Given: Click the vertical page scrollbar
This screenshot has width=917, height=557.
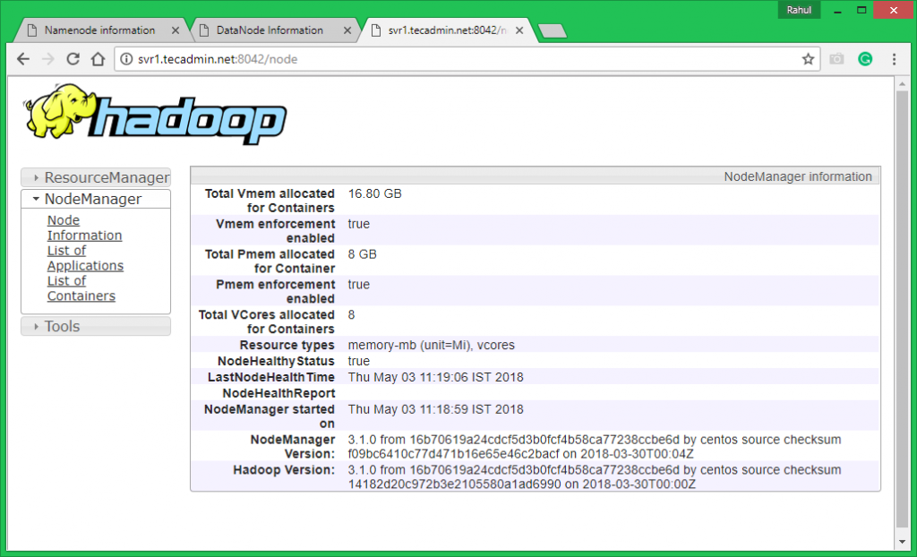Looking at the screenshot, I should [903, 304].
